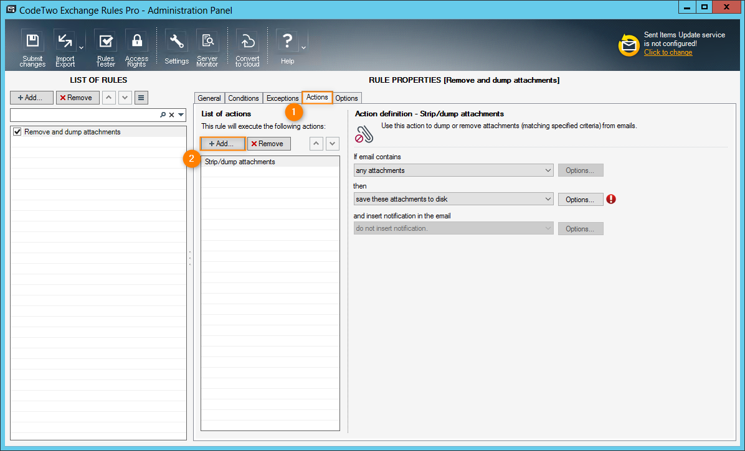The height and width of the screenshot is (451, 745).
Task: Open the 'save these attachments to disk' dropdown
Action: tap(453, 199)
